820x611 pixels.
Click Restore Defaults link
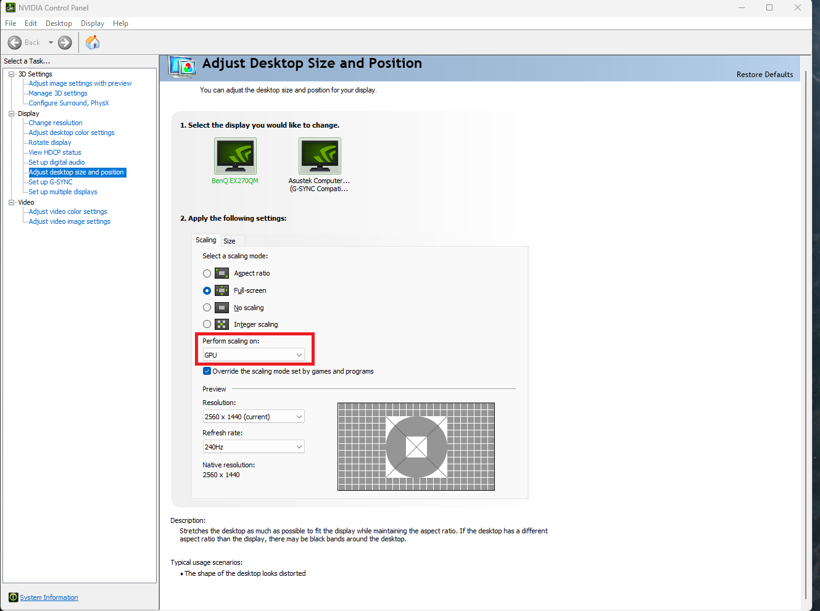pos(764,75)
